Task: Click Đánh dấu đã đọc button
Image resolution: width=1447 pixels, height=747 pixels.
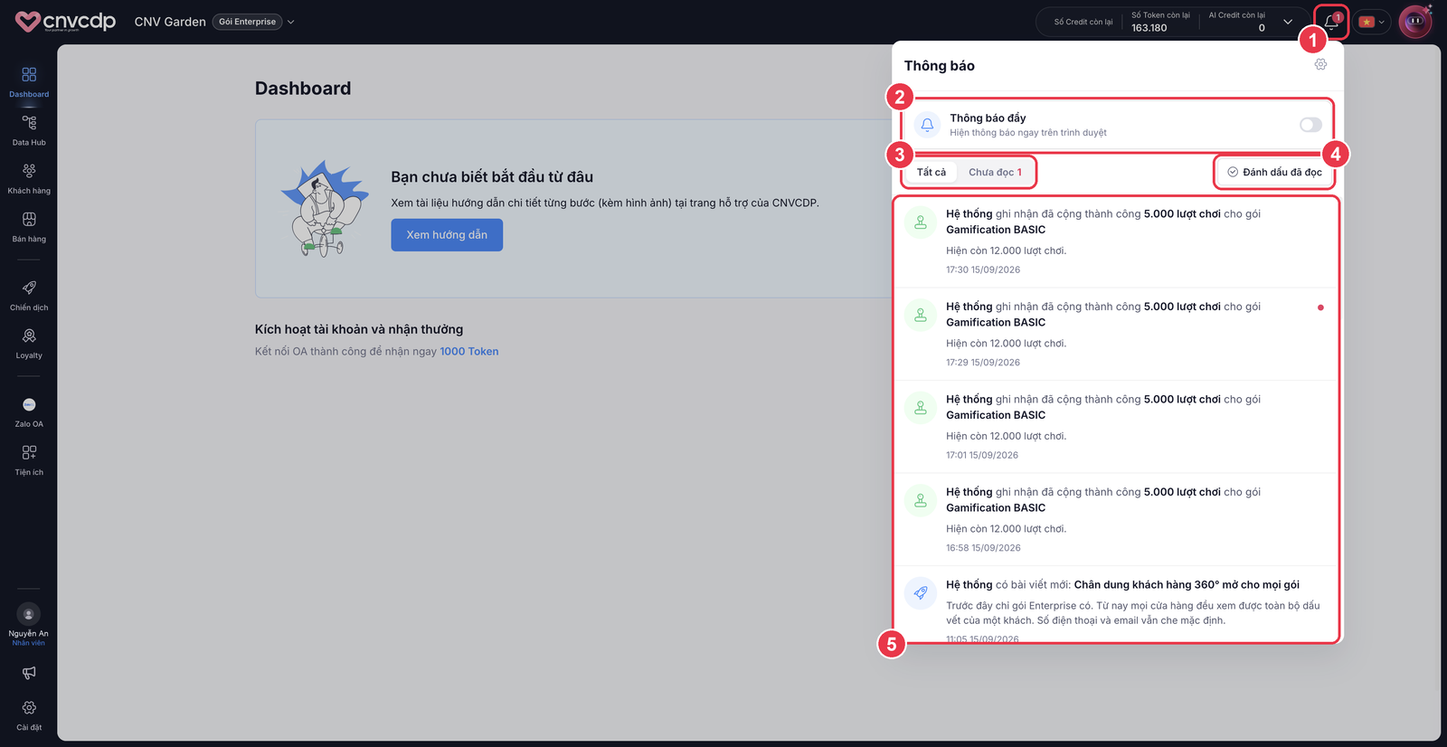Action: click(x=1274, y=172)
